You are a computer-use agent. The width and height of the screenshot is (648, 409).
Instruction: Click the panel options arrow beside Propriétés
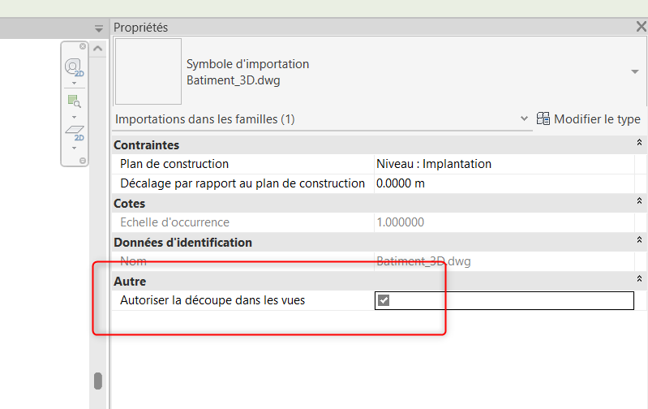point(99,28)
